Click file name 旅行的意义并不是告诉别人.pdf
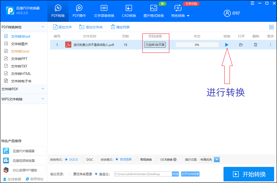Screen dimensions: 277x183 [94, 45]
